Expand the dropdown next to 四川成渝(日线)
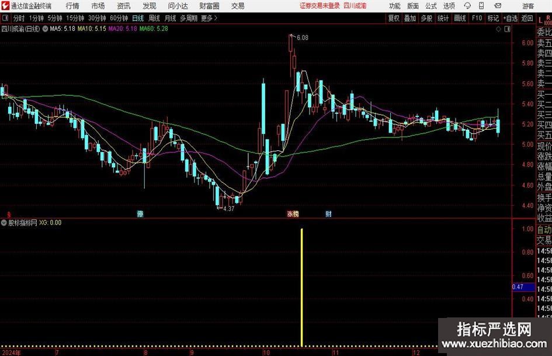The image size is (552, 356). pyautogui.click(x=45, y=29)
